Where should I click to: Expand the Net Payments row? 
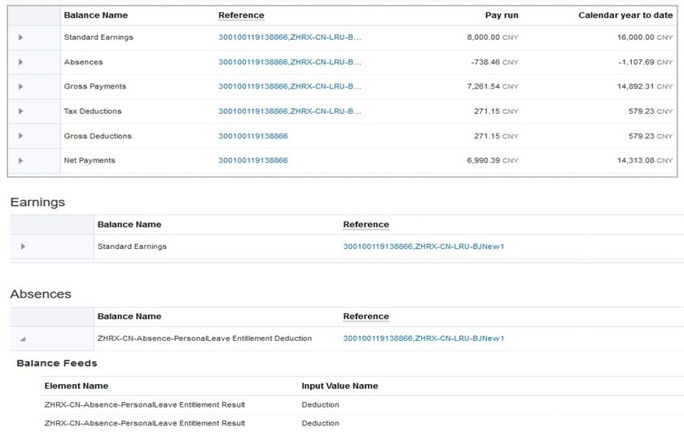click(x=21, y=161)
